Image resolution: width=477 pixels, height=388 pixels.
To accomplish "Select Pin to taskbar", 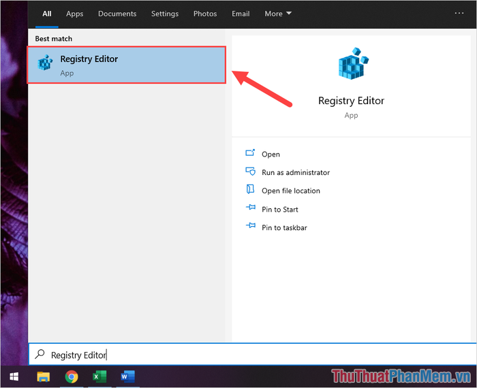I will pos(284,227).
